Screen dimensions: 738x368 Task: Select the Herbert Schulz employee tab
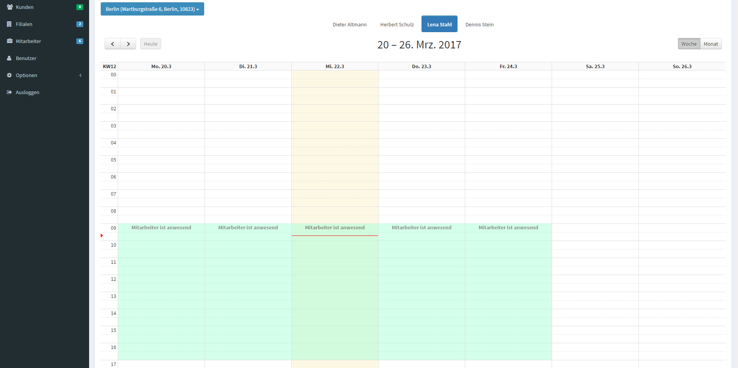(x=397, y=24)
